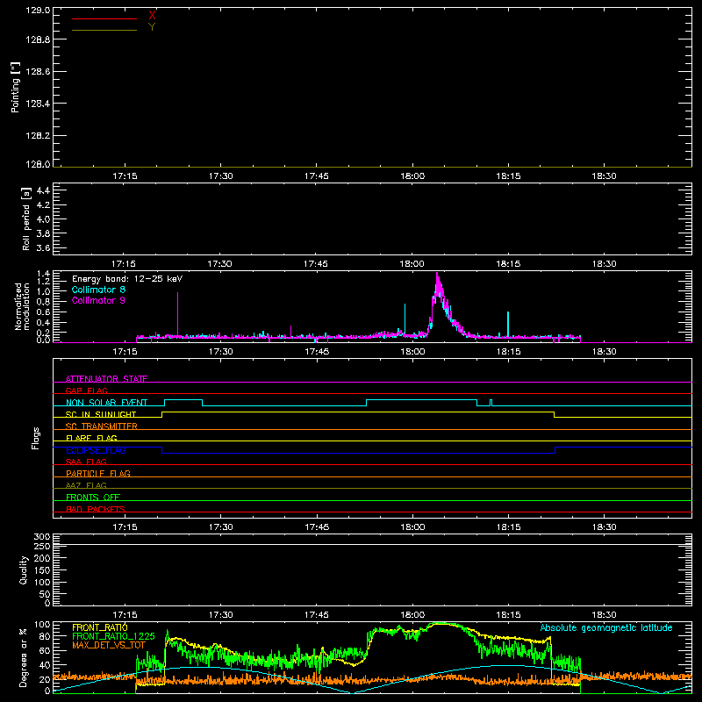Screen dimensions: 702x702
Task: Click the magenta 'Collimator 9' legend text
Action: tap(98, 300)
